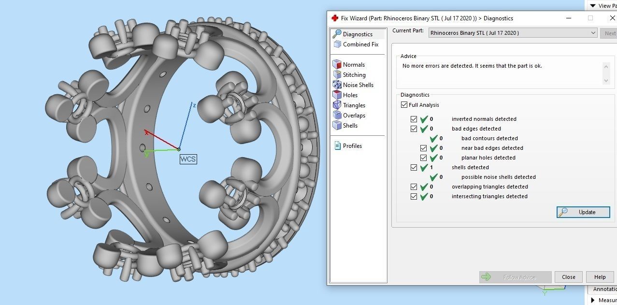
Task: Click the Update button
Action: point(583,212)
